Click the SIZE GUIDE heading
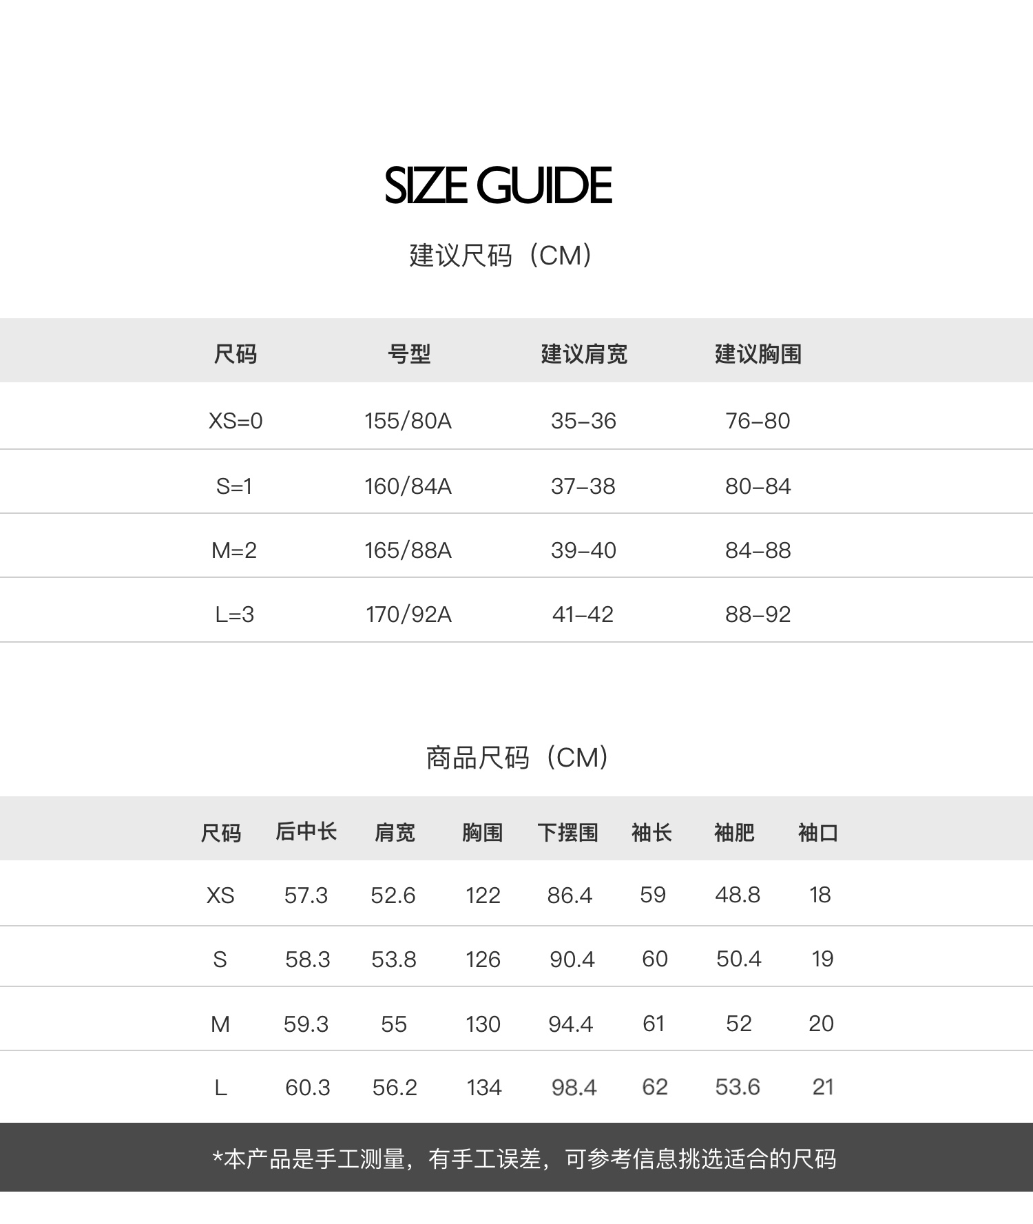The height and width of the screenshot is (1224, 1033). [498, 185]
